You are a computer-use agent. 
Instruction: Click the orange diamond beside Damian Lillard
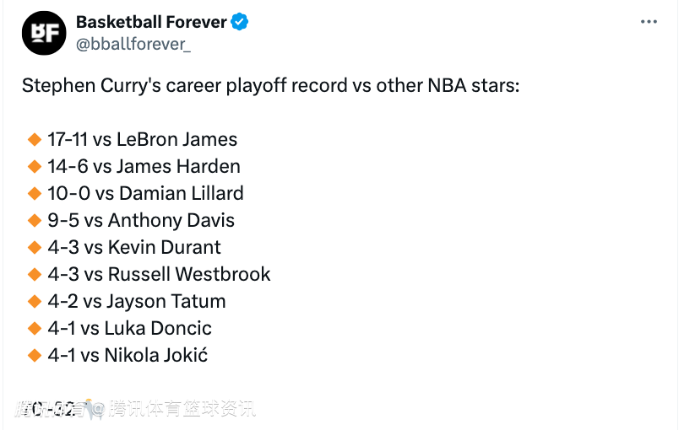click(35, 194)
